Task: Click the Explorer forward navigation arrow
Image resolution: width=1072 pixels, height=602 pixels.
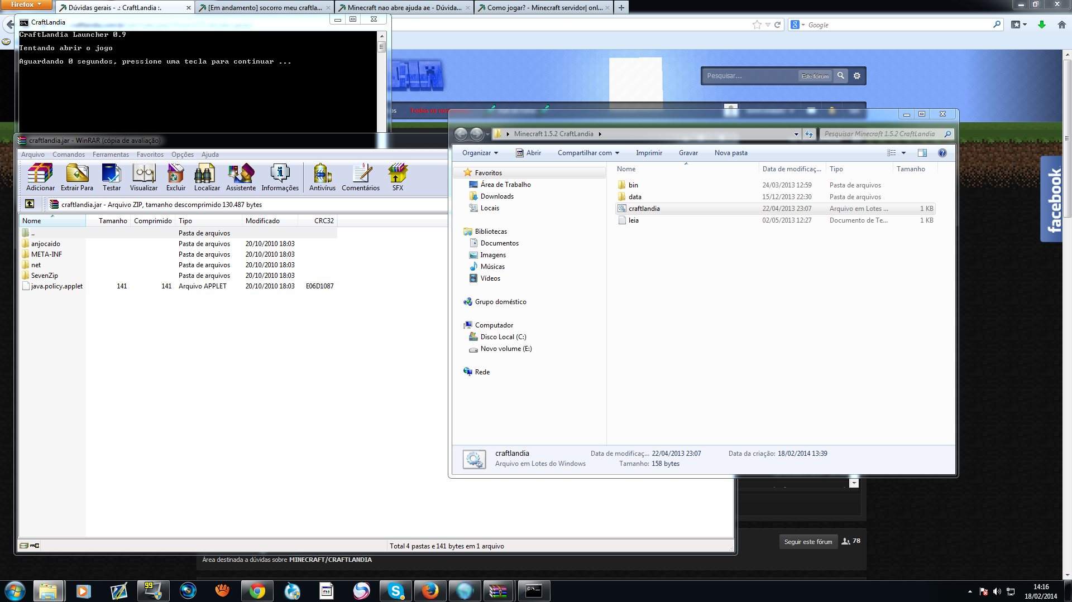Action: (476, 134)
